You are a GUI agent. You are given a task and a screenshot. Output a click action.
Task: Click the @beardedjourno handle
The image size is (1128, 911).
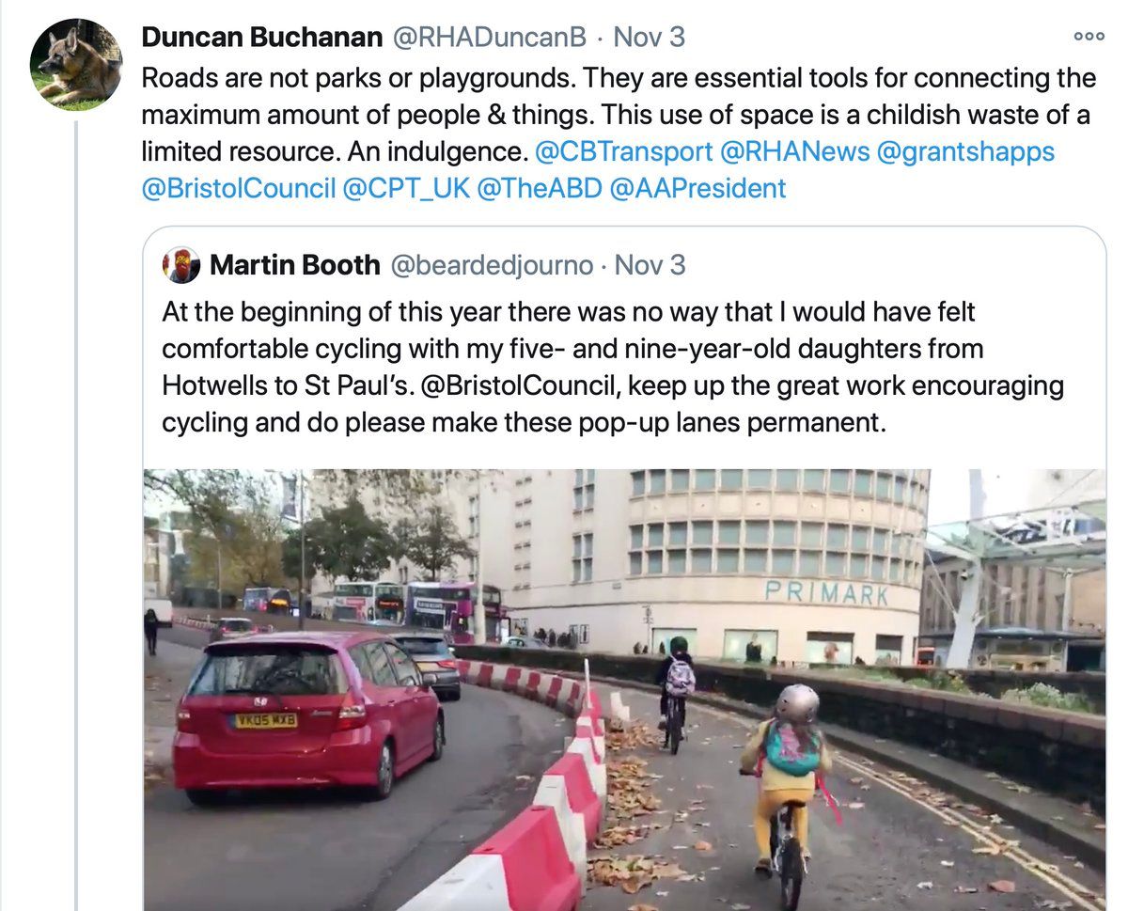491,265
